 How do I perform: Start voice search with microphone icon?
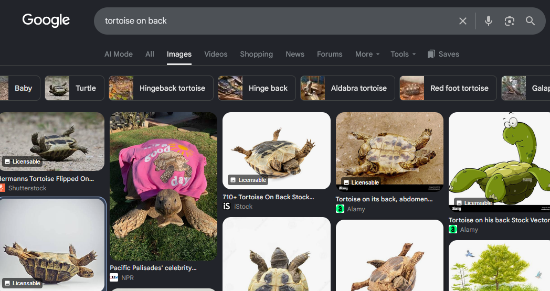point(488,21)
